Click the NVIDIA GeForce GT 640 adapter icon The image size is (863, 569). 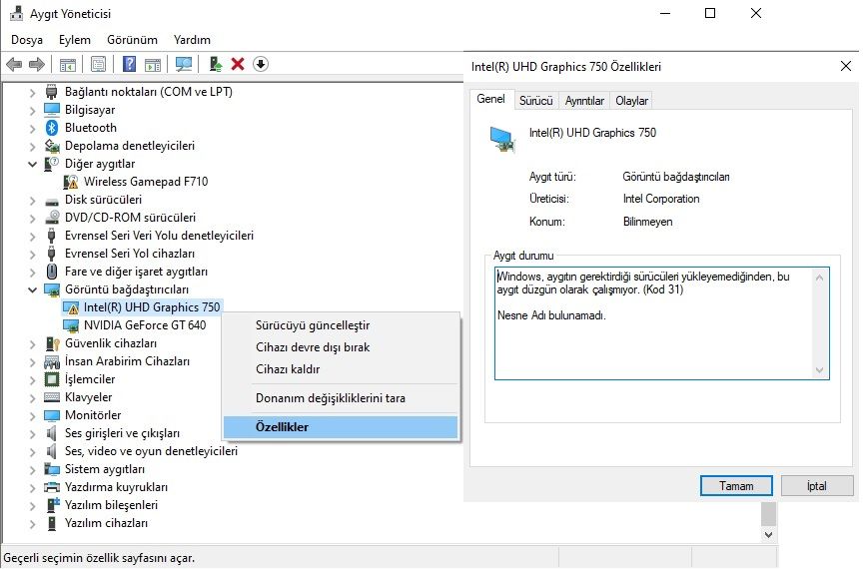tap(71, 325)
